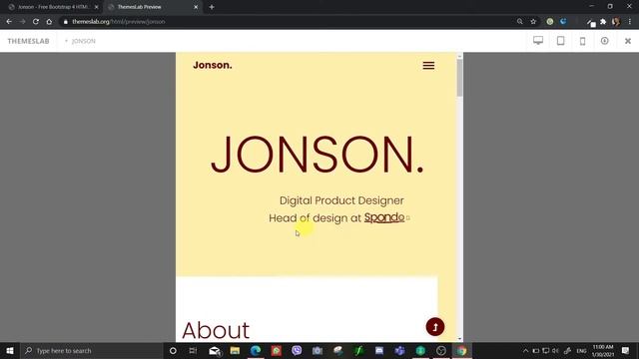Show hidden system tray icons
Viewport: 639px width, 359px height.
[x=525, y=350]
